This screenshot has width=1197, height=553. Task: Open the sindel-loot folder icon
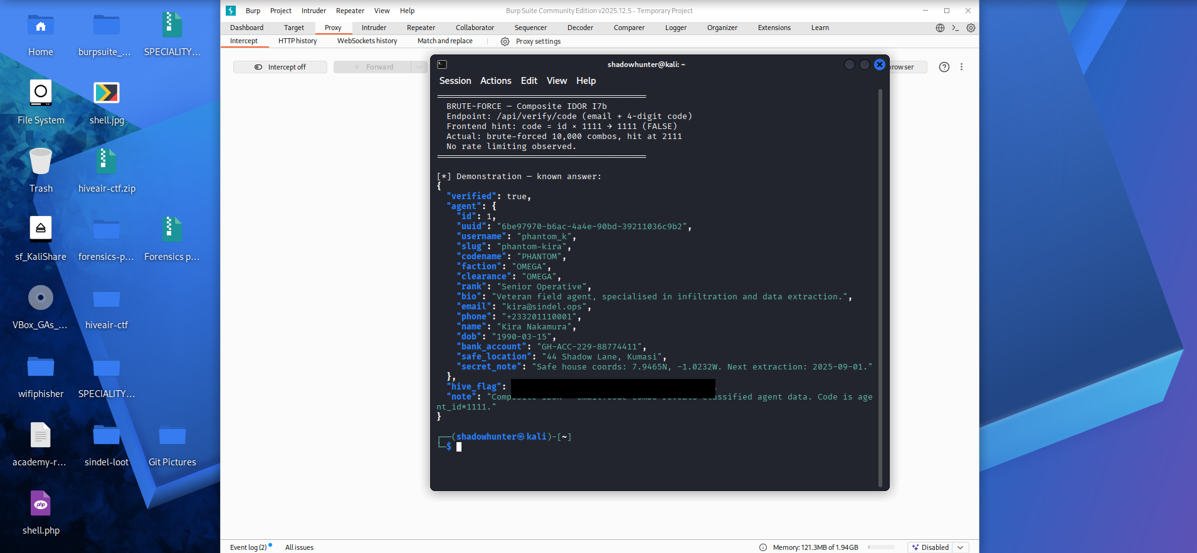pos(107,435)
